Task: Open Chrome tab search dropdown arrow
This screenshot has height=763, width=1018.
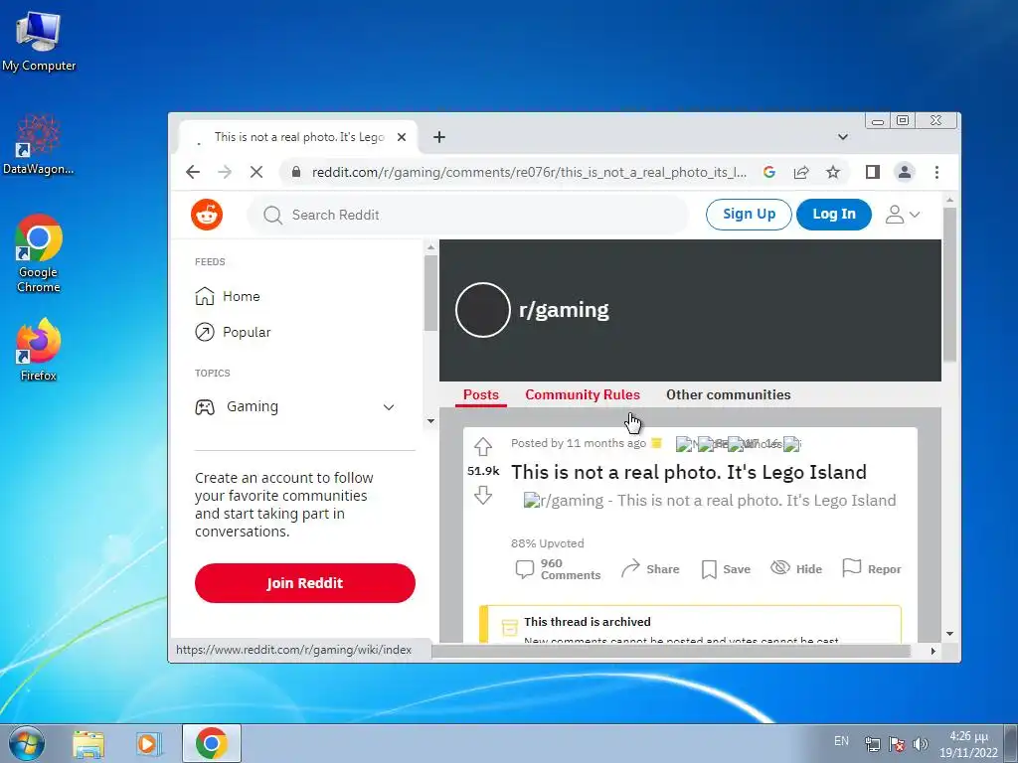Action: [x=843, y=137]
